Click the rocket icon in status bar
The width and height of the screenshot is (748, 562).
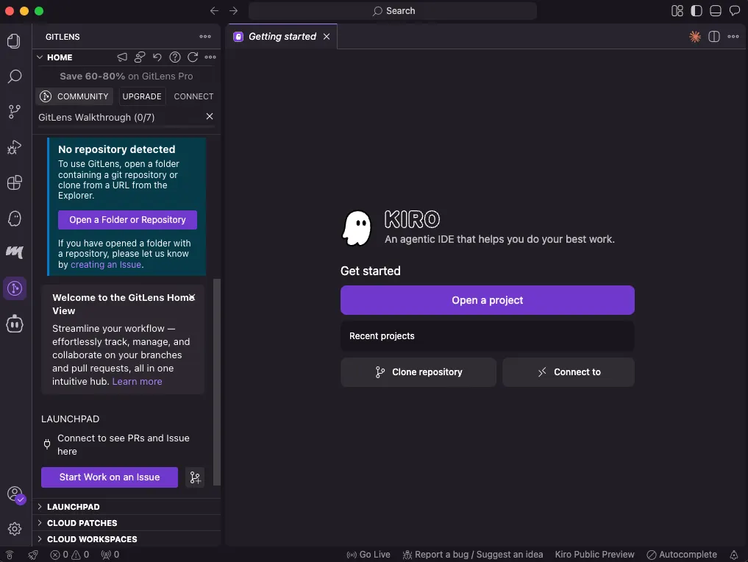pos(33,555)
